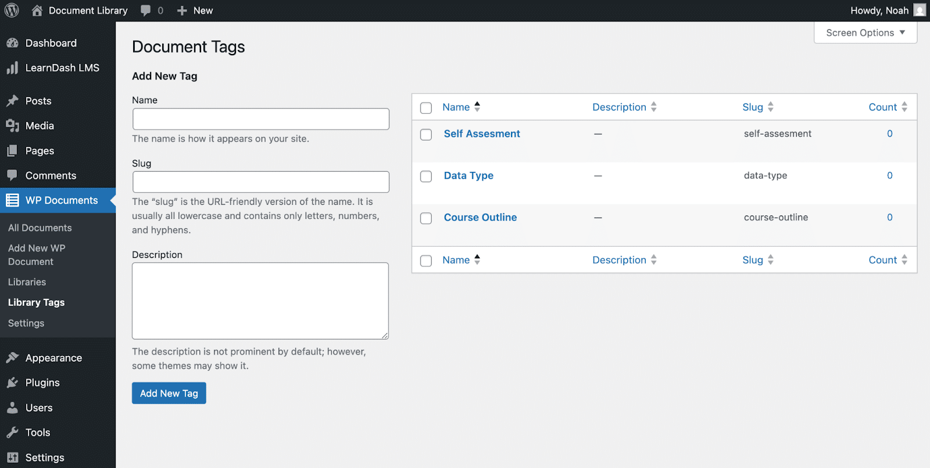The height and width of the screenshot is (468, 930).
Task: Focus the Slug input field
Action: 261,182
